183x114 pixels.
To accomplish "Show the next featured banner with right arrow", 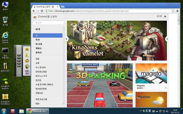I will (x=167, y=39).
